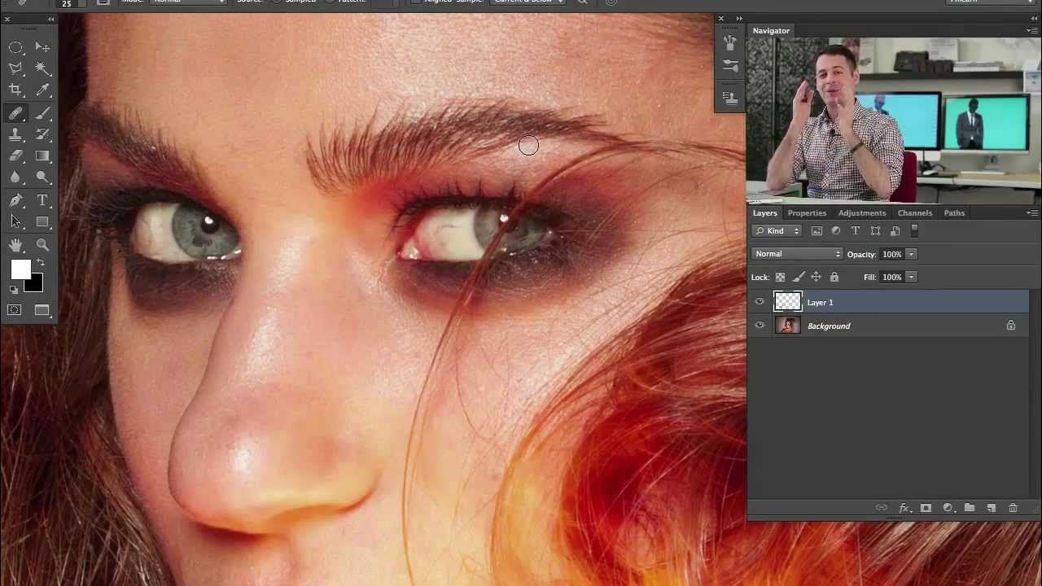Toggle lock image pixels brush icon

pos(799,278)
